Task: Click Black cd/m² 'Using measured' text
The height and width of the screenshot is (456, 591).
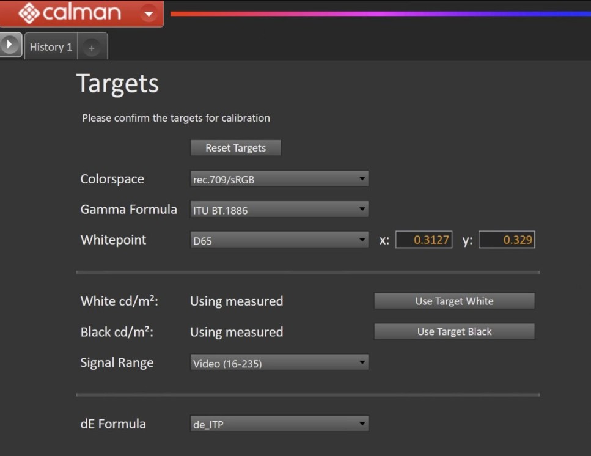Action: pyautogui.click(x=237, y=332)
